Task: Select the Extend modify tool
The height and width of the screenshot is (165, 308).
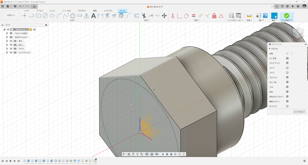Action: (150, 16)
